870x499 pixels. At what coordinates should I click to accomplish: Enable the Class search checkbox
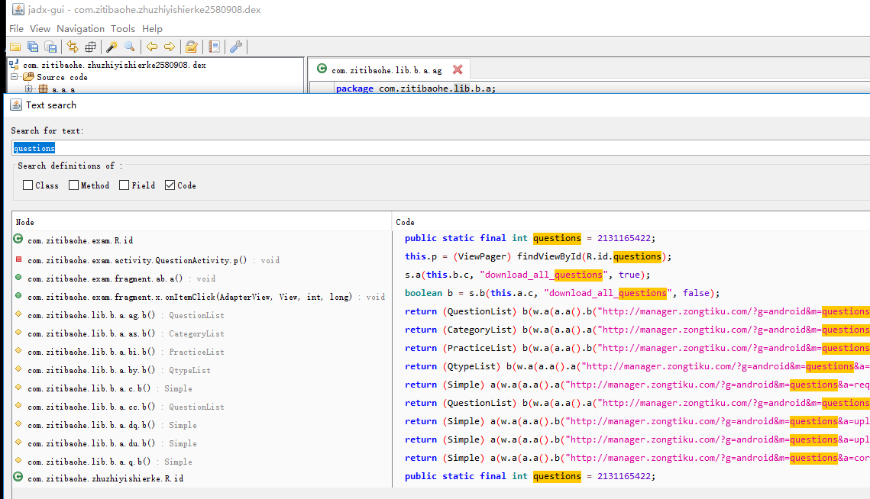[27, 185]
